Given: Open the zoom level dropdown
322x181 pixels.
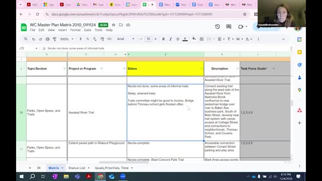Looking at the screenshot, I should [x=66, y=39].
